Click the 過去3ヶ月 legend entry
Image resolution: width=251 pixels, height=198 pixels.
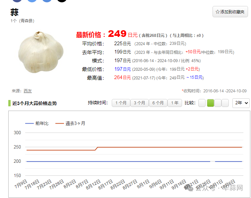click(70, 123)
